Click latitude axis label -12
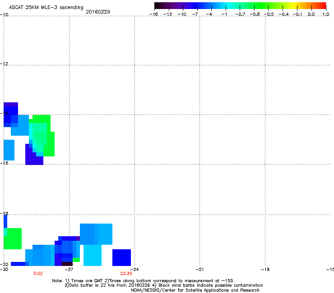The width and height of the screenshot is (334, 293). (4, 64)
